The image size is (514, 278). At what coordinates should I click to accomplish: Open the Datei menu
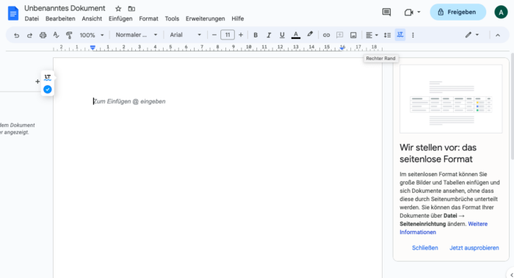point(32,18)
